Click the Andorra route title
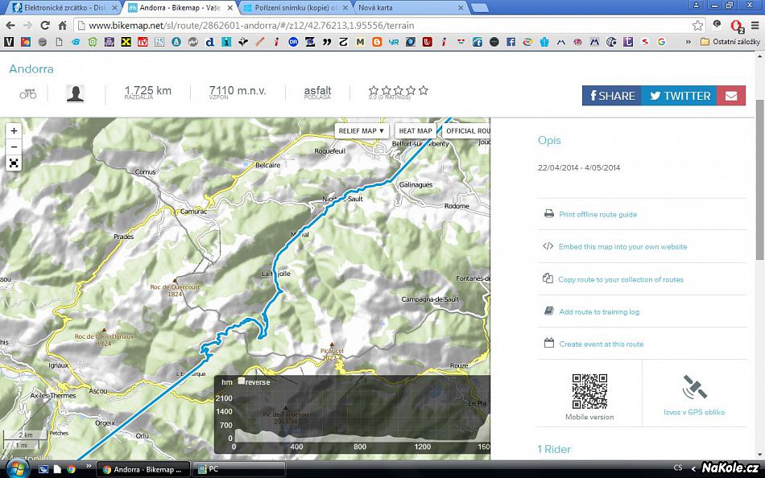Viewport: 765px width, 478px height. (31, 68)
